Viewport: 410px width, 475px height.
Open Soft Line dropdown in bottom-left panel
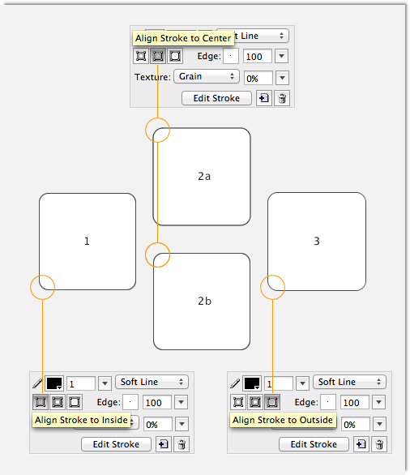pos(152,382)
